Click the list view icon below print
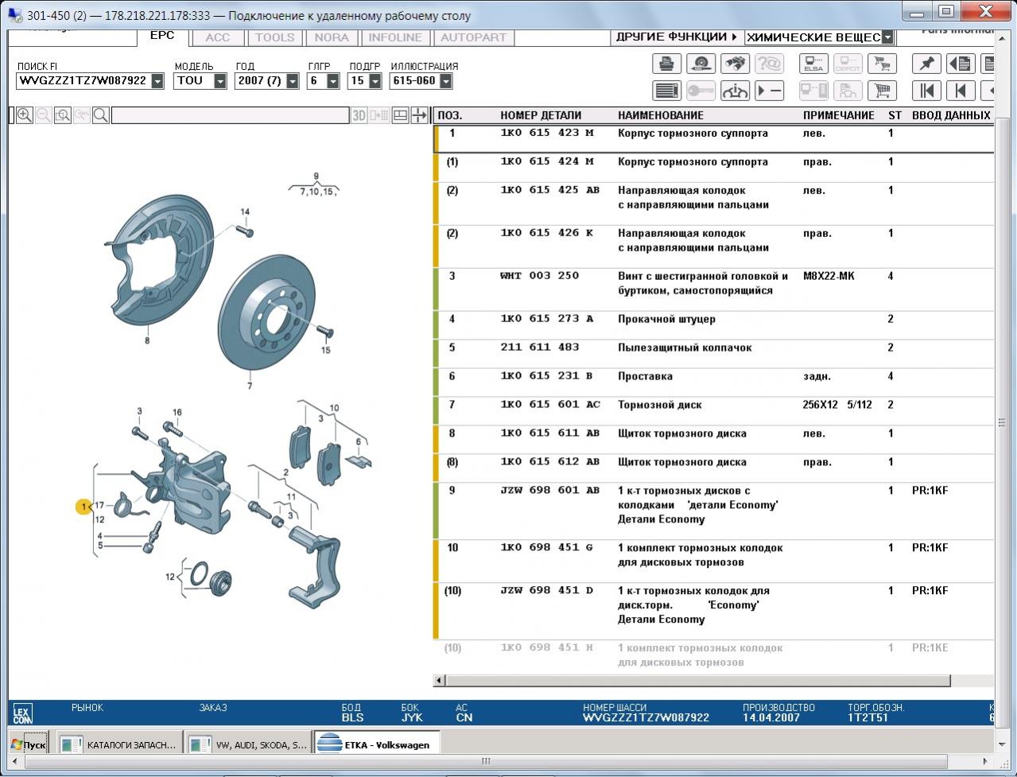Image resolution: width=1017 pixels, height=777 pixels. (666, 91)
